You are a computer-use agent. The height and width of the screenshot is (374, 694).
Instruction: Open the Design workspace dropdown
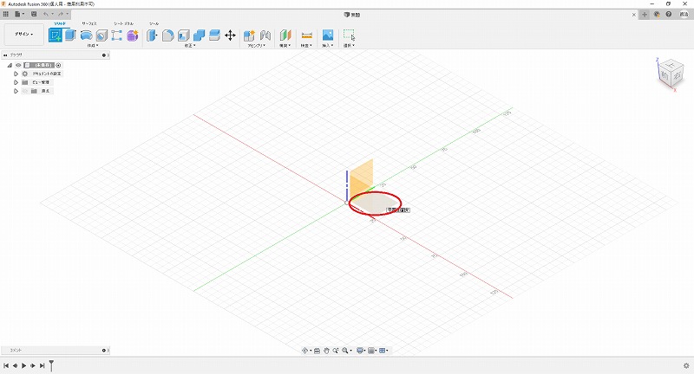pos(24,34)
